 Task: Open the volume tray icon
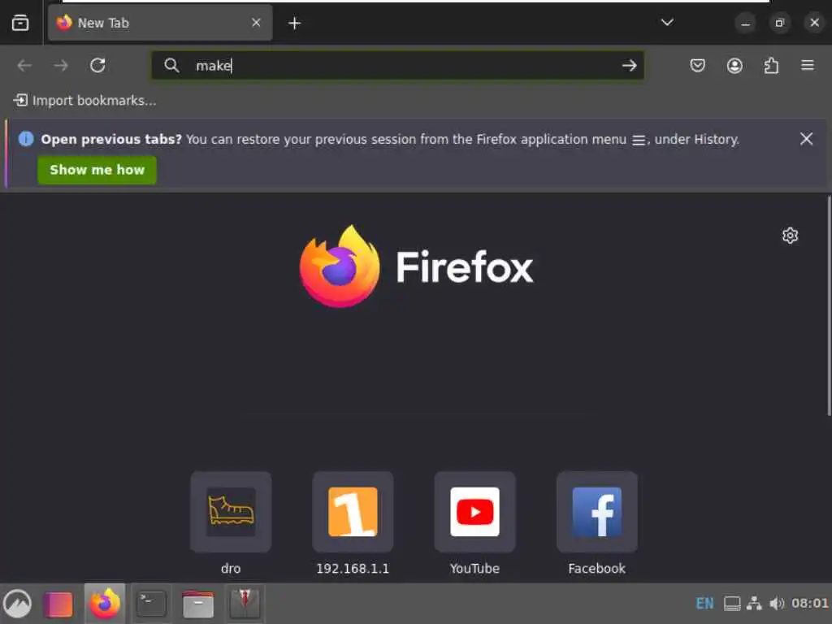pos(776,604)
